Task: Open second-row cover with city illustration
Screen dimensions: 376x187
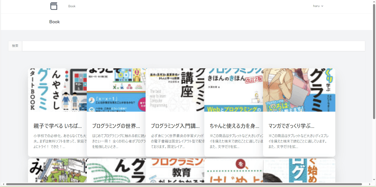Action: 57,171
